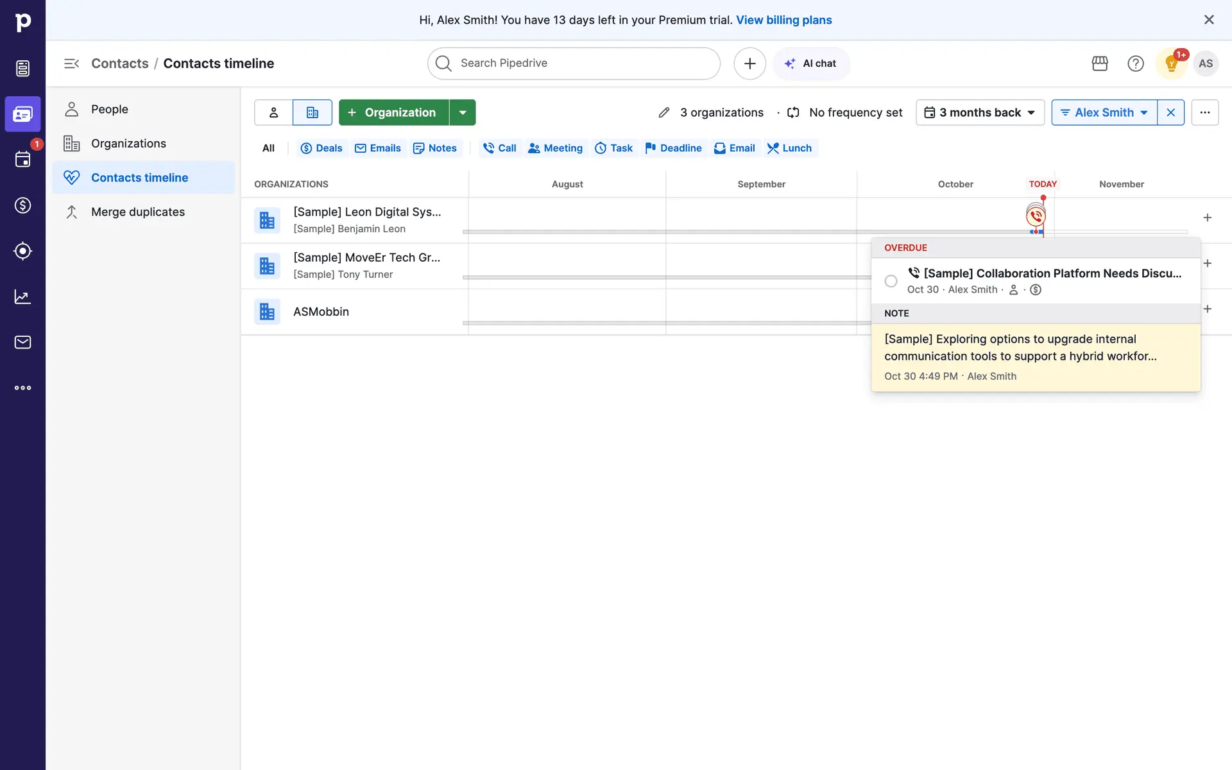Click the View billing plans link
Screen dimensions: 1232x770
(783, 20)
